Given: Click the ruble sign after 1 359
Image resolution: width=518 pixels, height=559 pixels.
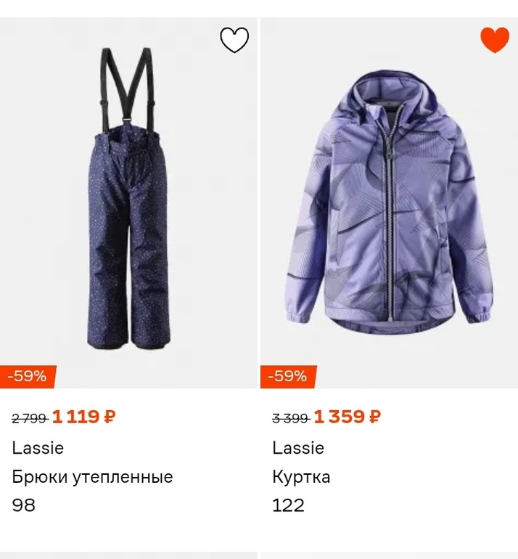Looking at the screenshot, I should [x=375, y=417].
